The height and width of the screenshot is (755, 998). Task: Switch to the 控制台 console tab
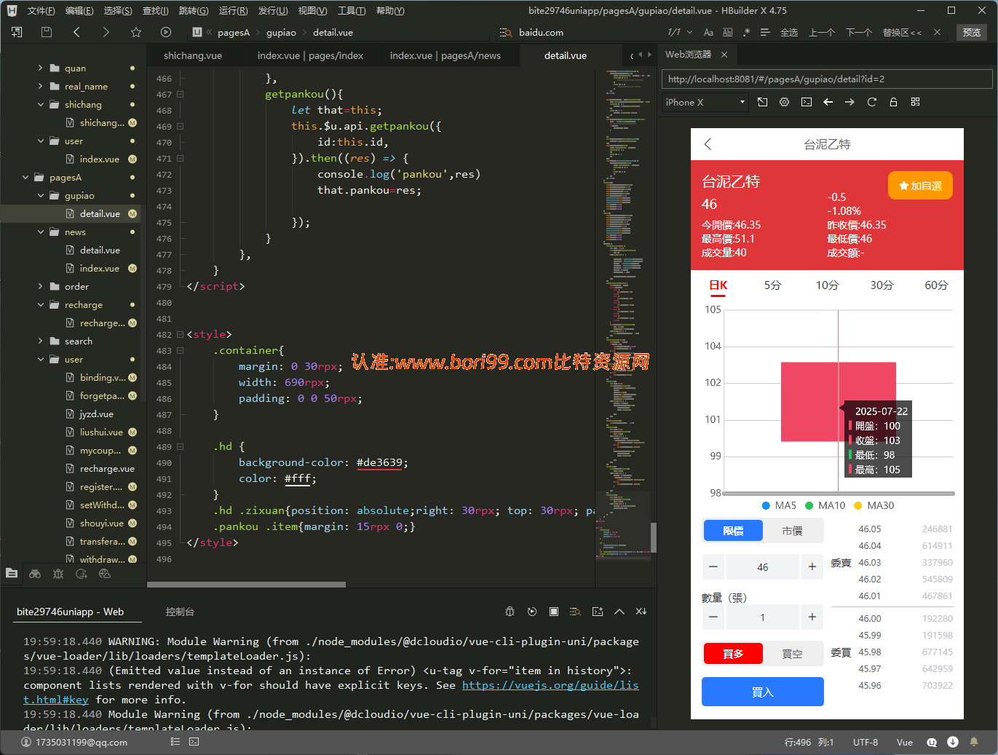click(180, 612)
